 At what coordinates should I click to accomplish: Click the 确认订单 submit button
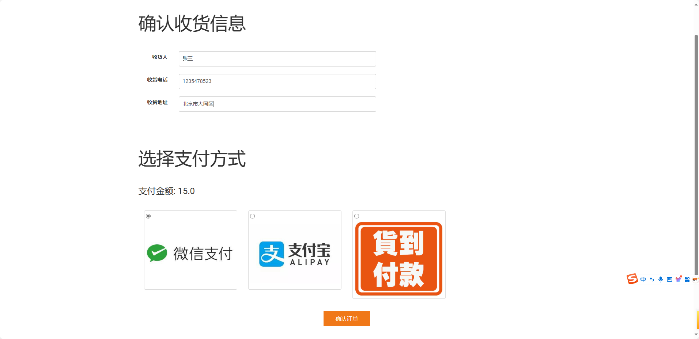tap(346, 319)
